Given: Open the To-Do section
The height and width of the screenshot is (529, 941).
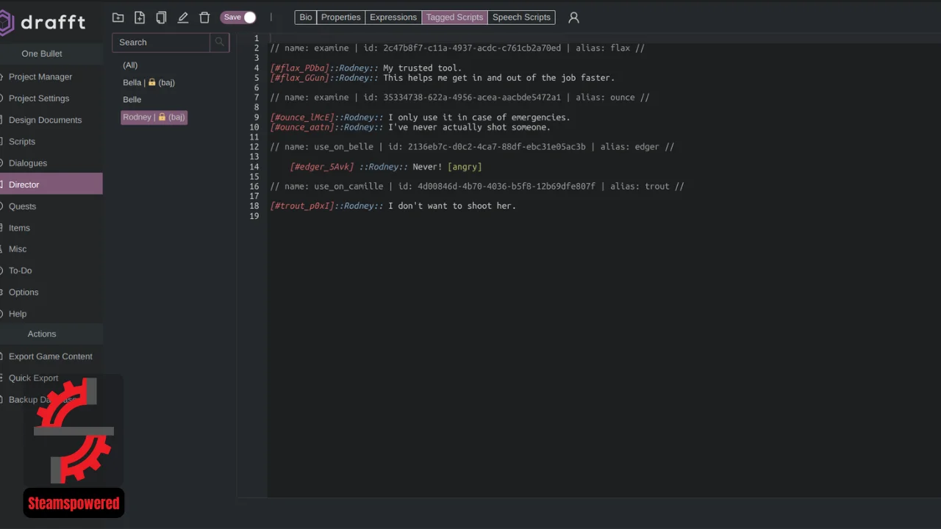Looking at the screenshot, I should (x=21, y=270).
